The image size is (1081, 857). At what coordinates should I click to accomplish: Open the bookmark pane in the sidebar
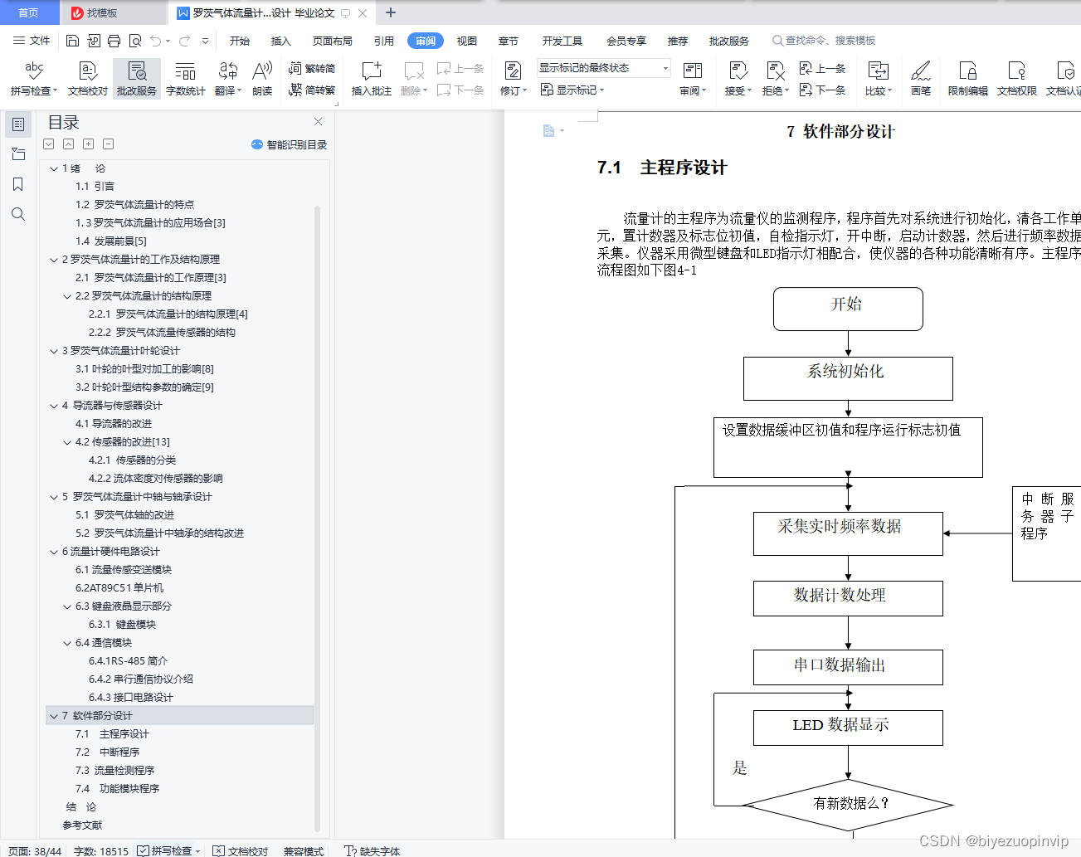(18, 184)
